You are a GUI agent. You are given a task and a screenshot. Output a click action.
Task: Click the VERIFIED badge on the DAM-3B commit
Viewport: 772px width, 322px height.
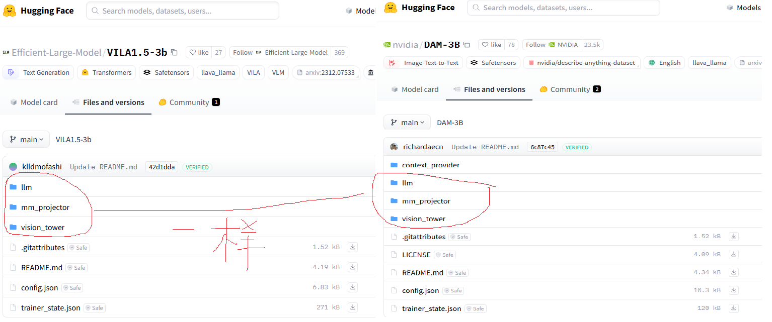(577, 147)
